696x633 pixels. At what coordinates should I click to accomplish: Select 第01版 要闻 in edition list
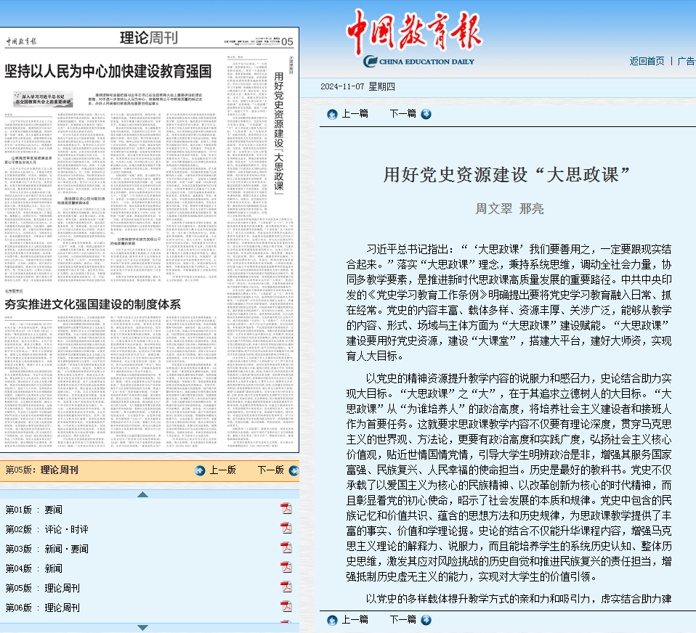click(x=34, y=510)
